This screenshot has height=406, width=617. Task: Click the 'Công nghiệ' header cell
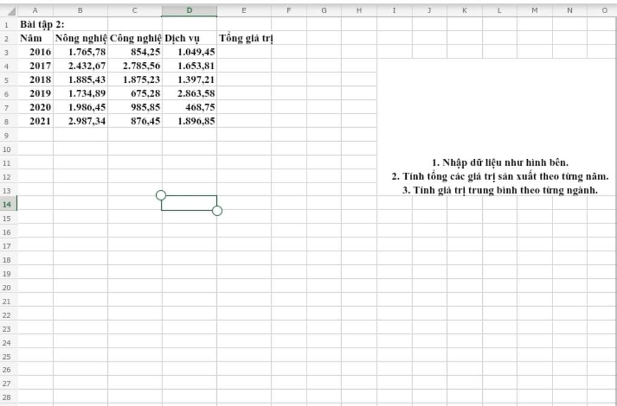point(134,38)
